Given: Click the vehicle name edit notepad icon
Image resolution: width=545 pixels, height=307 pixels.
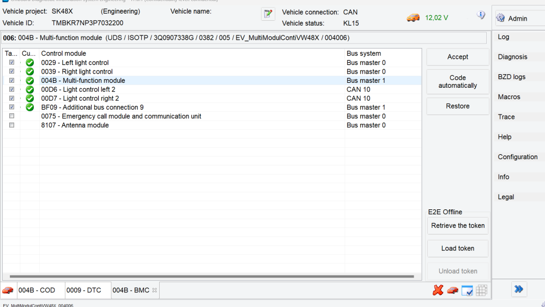Looking at the screenshot, I should tap(268, 14).
